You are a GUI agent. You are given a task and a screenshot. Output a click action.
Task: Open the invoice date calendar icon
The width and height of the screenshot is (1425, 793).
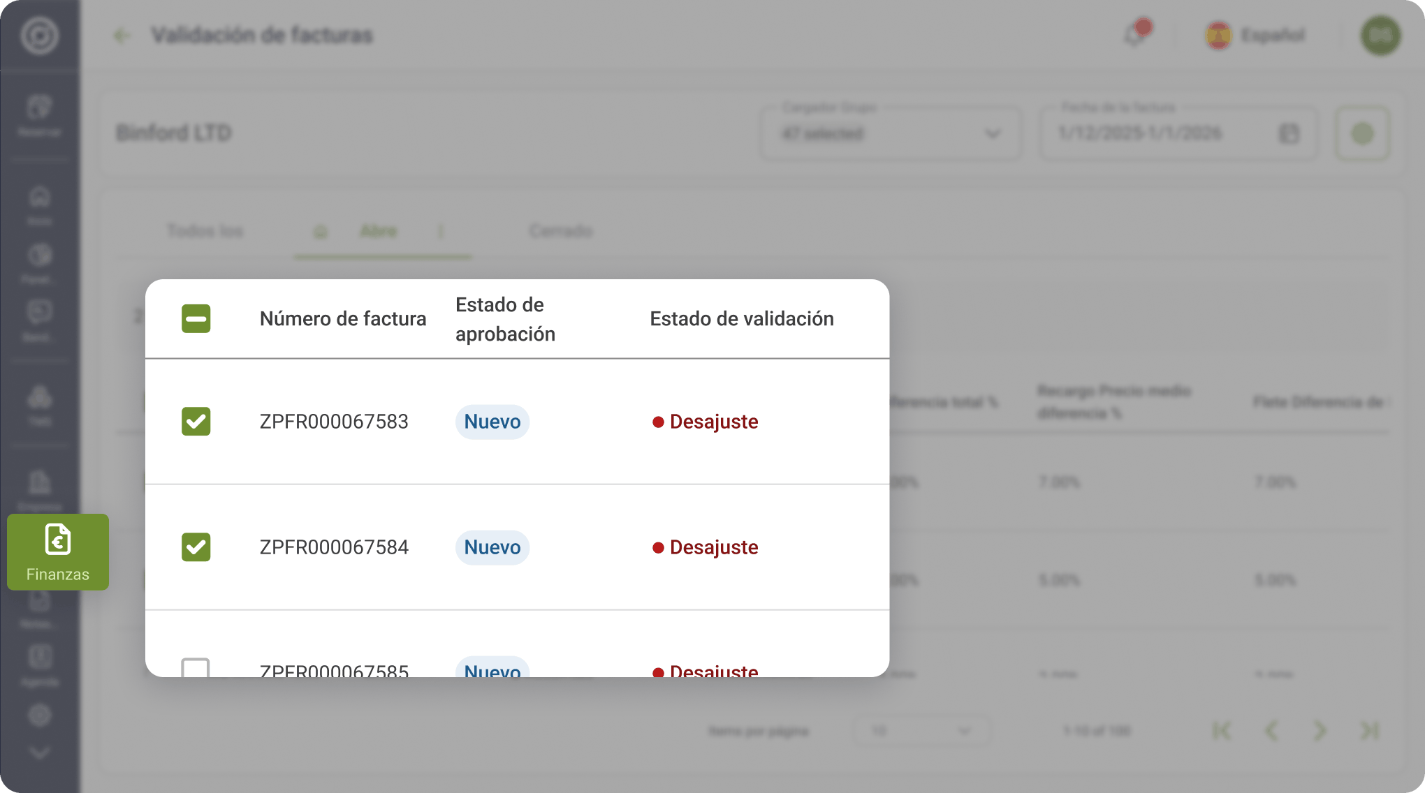(x=1289, y=133)
